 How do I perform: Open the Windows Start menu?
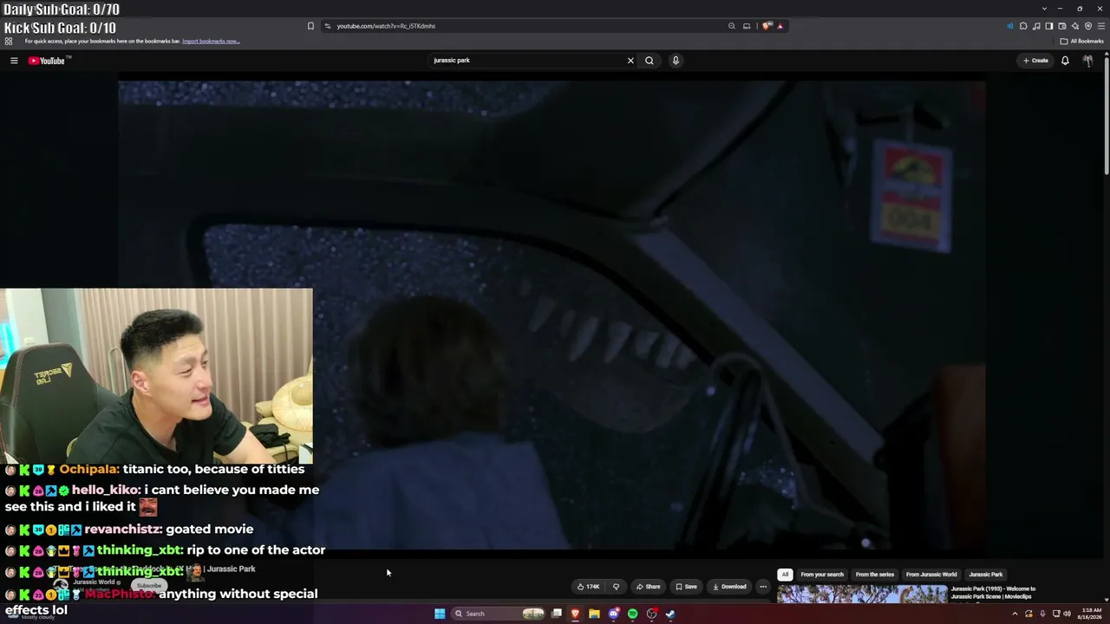click(x=440, y=614)
